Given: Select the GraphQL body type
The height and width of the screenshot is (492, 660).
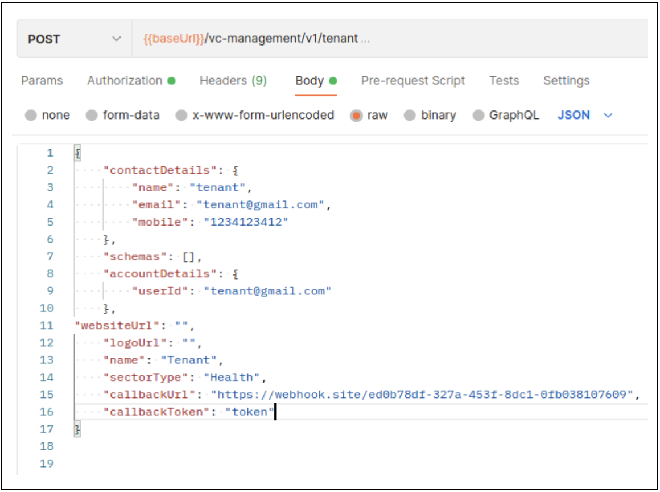Looking at the screenshot, I should tap(479, 116).
